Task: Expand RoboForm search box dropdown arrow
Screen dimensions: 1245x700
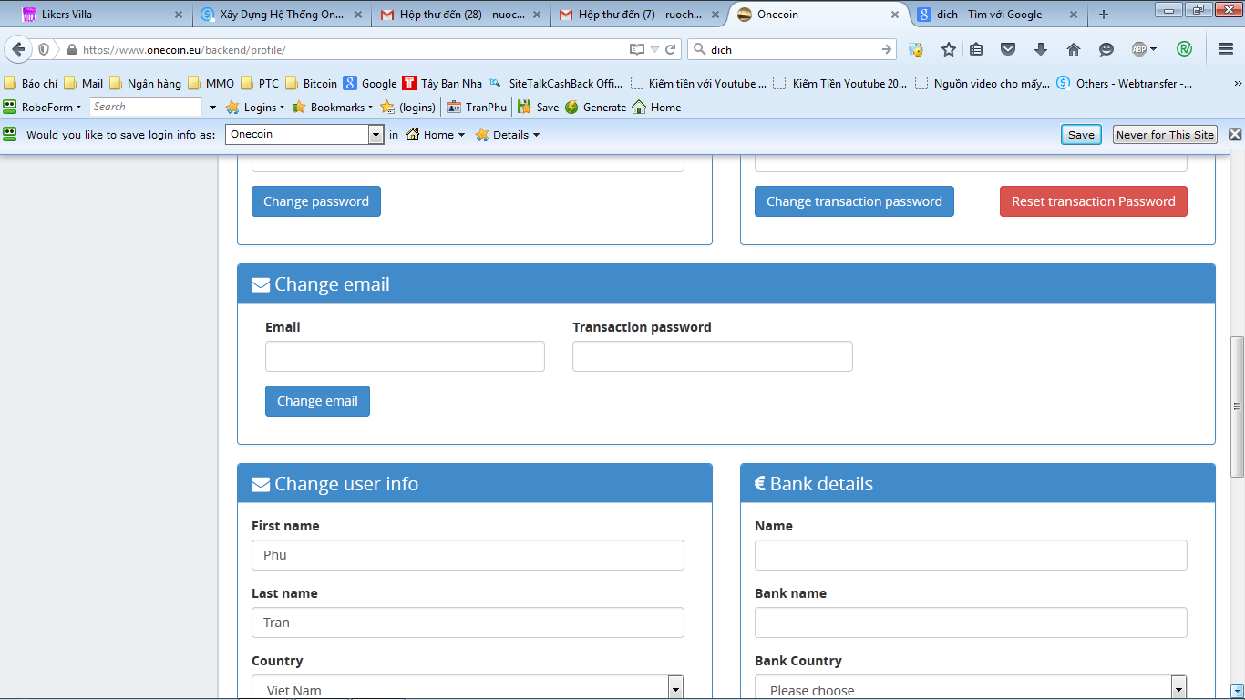Action: pos(212,108)
